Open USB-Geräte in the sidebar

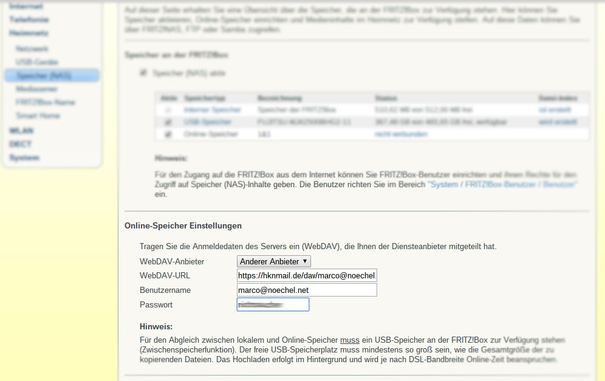coord(37,62)
